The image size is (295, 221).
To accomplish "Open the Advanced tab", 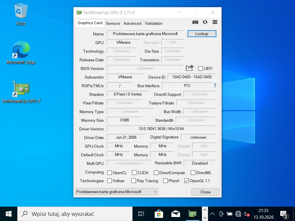I will 133,23.
